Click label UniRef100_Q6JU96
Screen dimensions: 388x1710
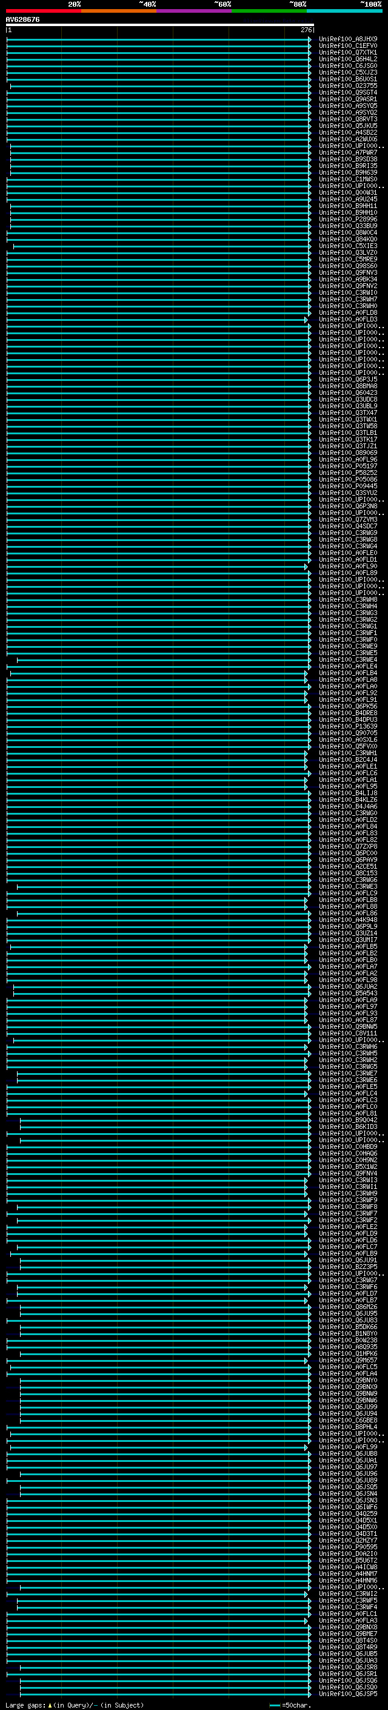348,1473
